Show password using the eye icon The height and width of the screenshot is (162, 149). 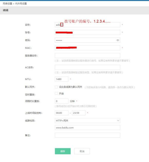pos(118,40)
